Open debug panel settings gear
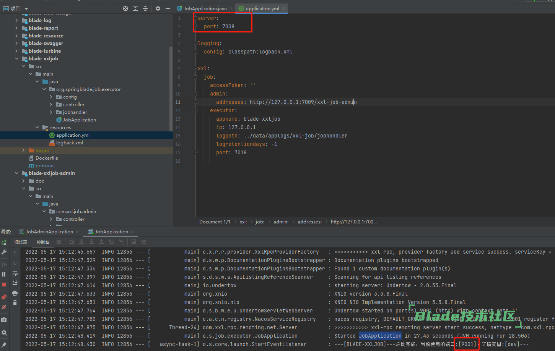555x351 pixels. (x=4, y=333)
